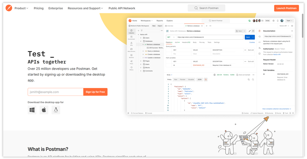Click the Search Postman box in site header

coord(206,8)
